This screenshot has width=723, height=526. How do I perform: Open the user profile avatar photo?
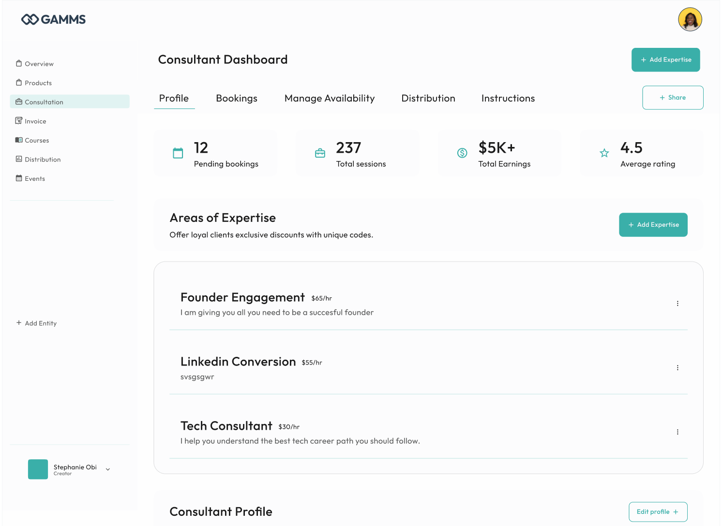tap(690, 19)
